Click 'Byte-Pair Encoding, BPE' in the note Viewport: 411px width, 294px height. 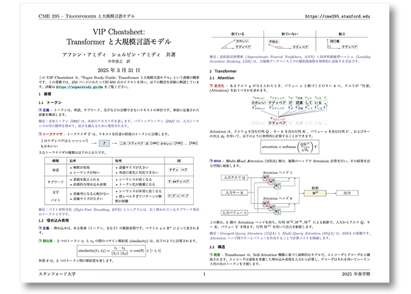pyautogui.click(x=98, y=210)
